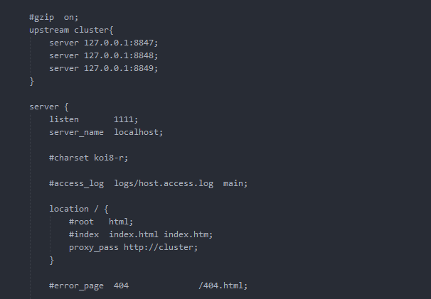Click the '#index index.html index.htm;' line
The height and width of the screenshot is (299, 431).
tap(141, 234)
